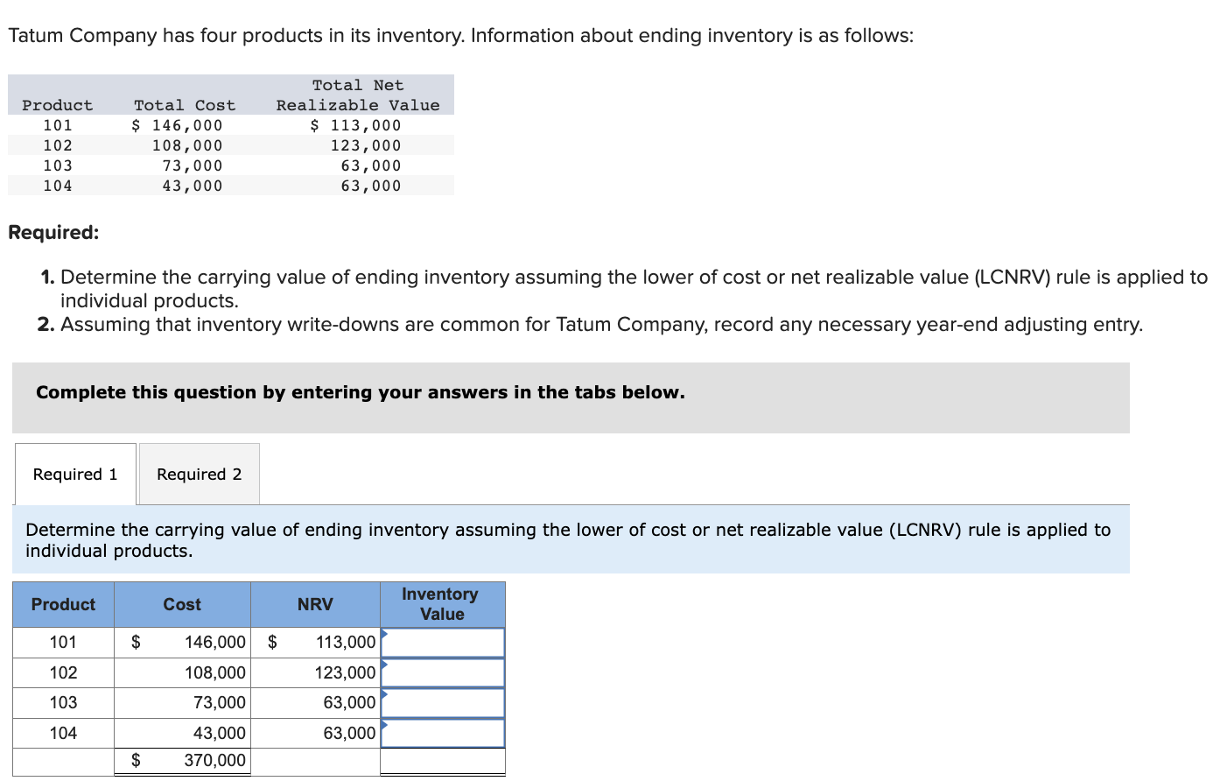Select cost value 146,000 in answer table
Viewport: 1213px width, 781px height.
215,642
